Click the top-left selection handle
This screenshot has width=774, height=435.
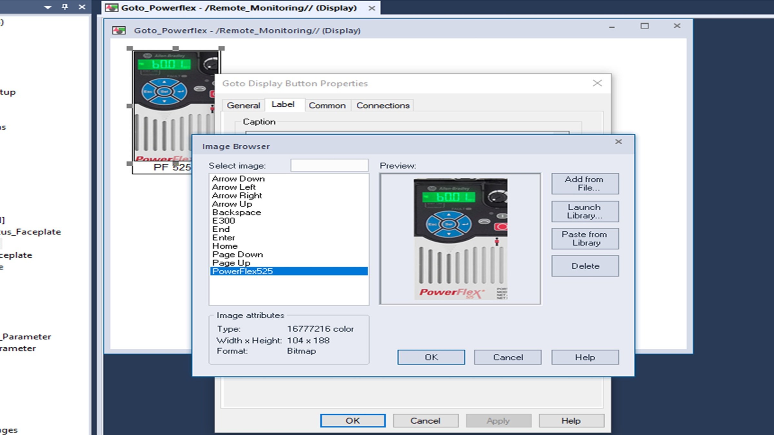(x=130, y=48)
